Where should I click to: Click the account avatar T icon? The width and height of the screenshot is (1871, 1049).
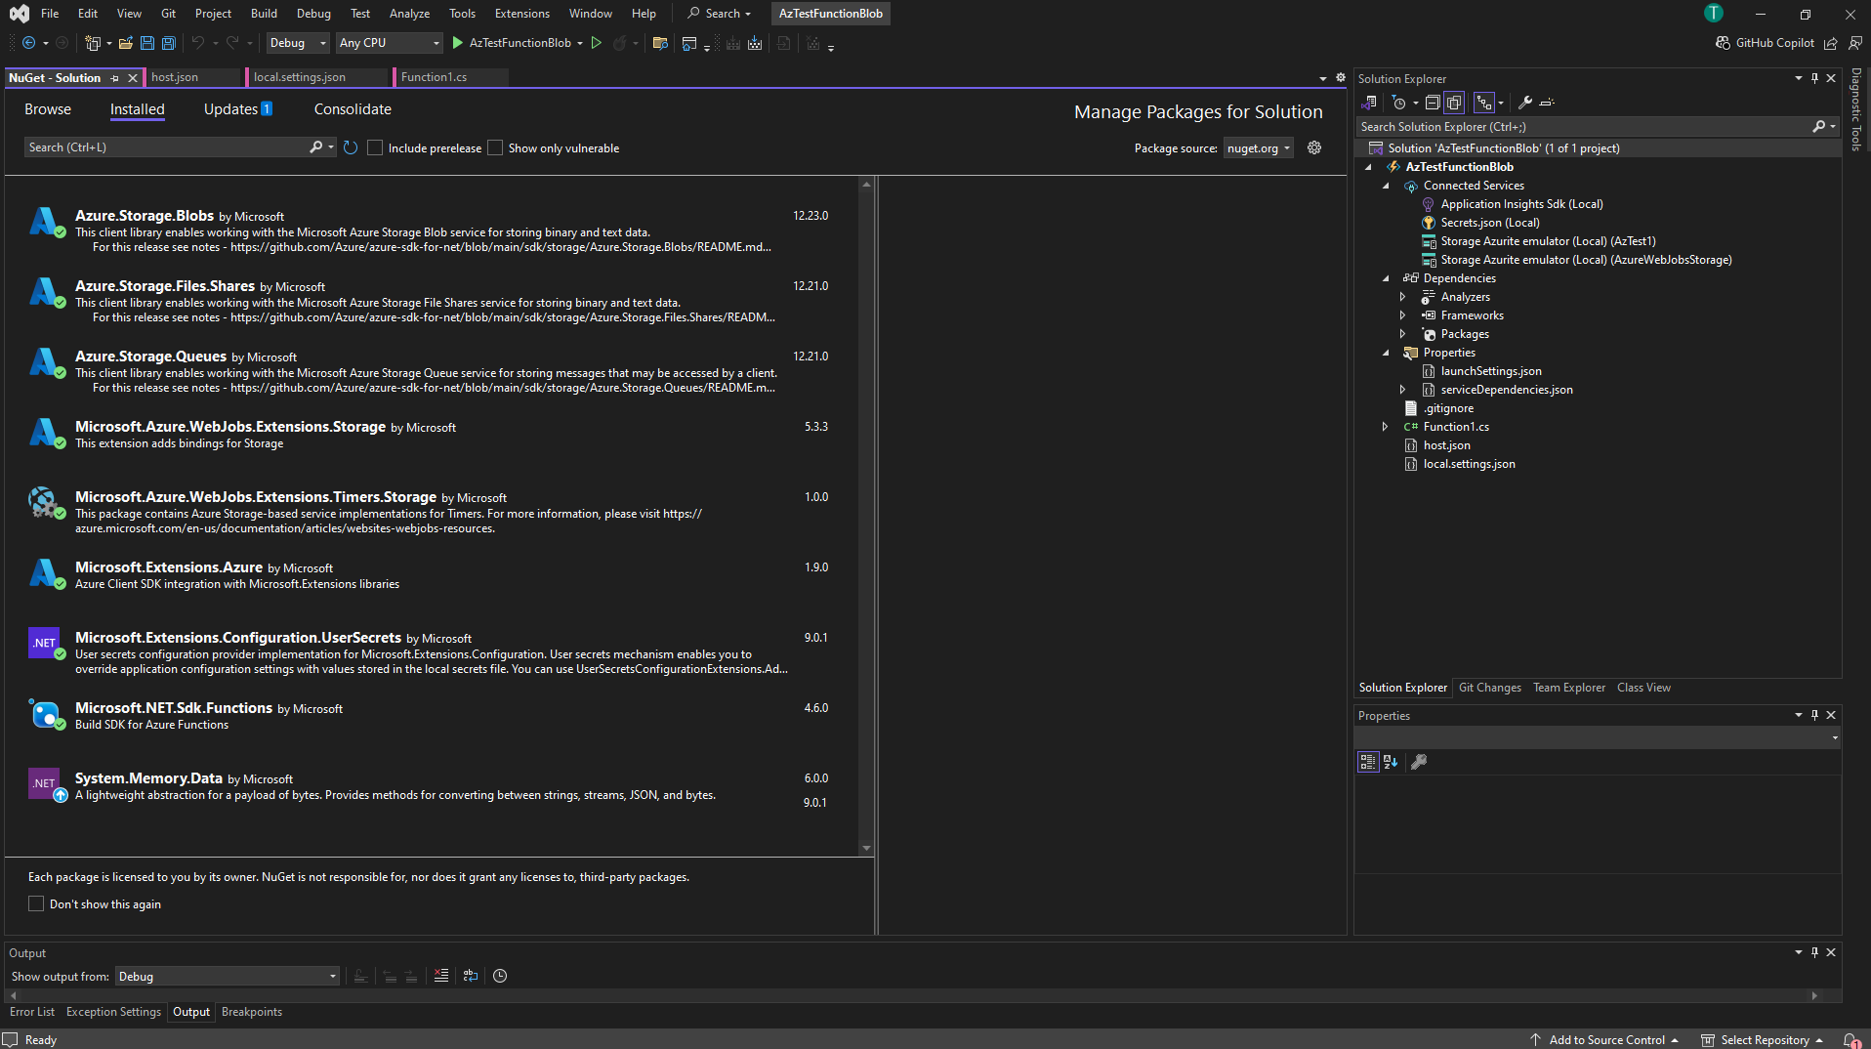coord(1714,13)
